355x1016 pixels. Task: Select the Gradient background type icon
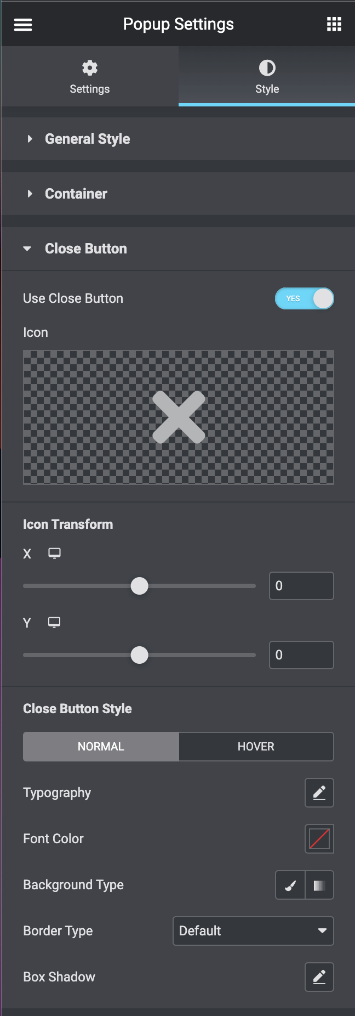click(319, 885)
